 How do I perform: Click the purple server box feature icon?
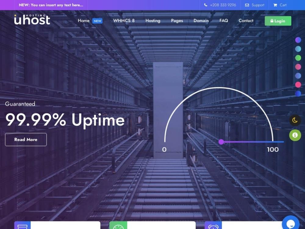(x=23, y=226)
